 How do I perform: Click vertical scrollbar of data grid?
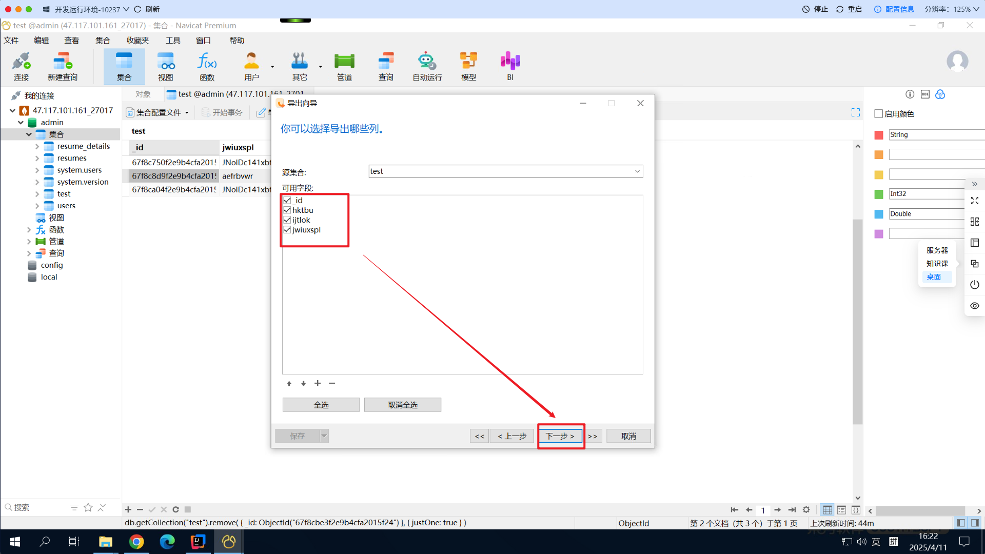click(x=857, y=321)
